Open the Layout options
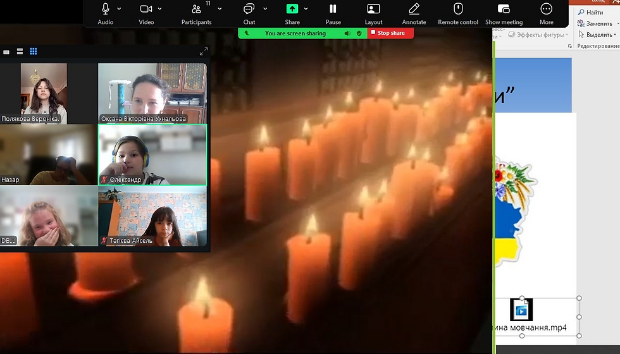The width and height of the screenshot is (620, 354). point(373,13)
